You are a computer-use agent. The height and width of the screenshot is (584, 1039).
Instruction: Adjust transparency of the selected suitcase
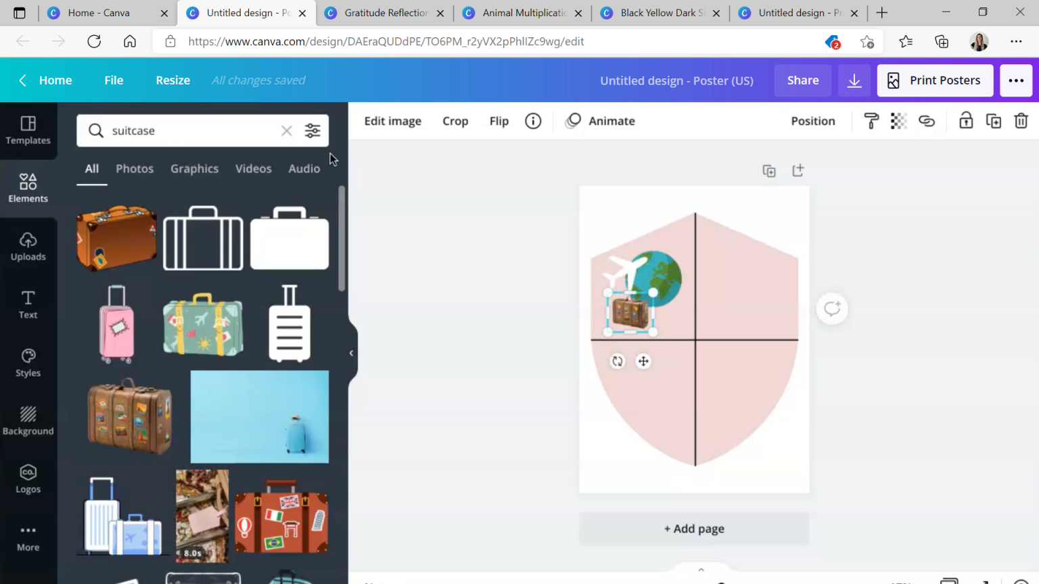898,121
